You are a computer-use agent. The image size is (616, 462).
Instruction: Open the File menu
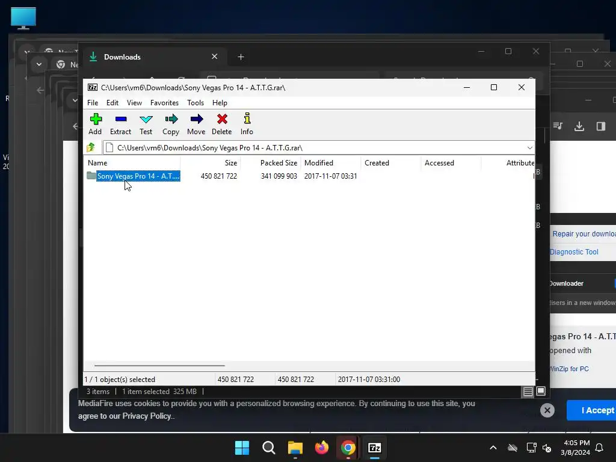tap(93, 102)
